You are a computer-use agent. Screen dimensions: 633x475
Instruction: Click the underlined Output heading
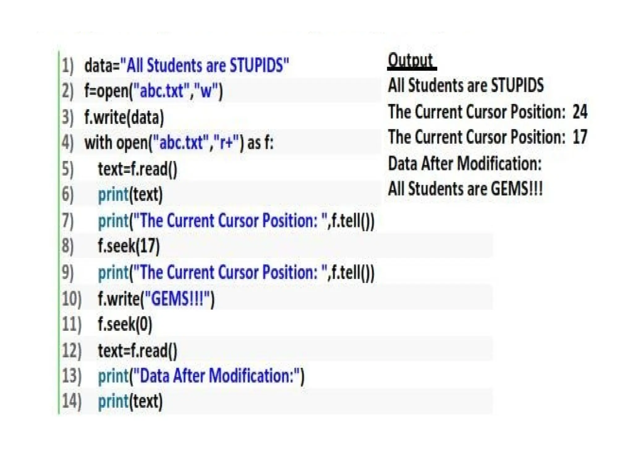tap(411, 61)
